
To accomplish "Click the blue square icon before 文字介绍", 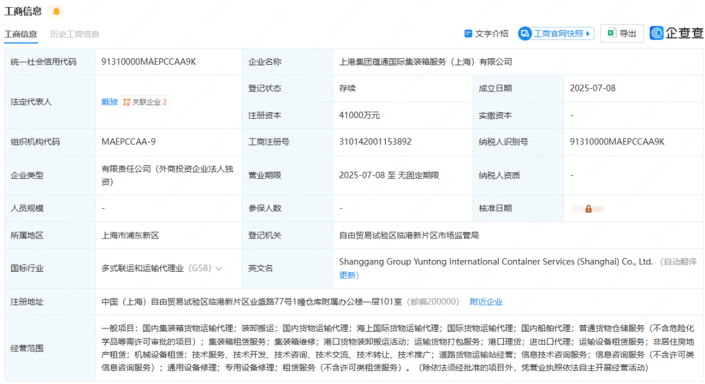I will 467,34.
